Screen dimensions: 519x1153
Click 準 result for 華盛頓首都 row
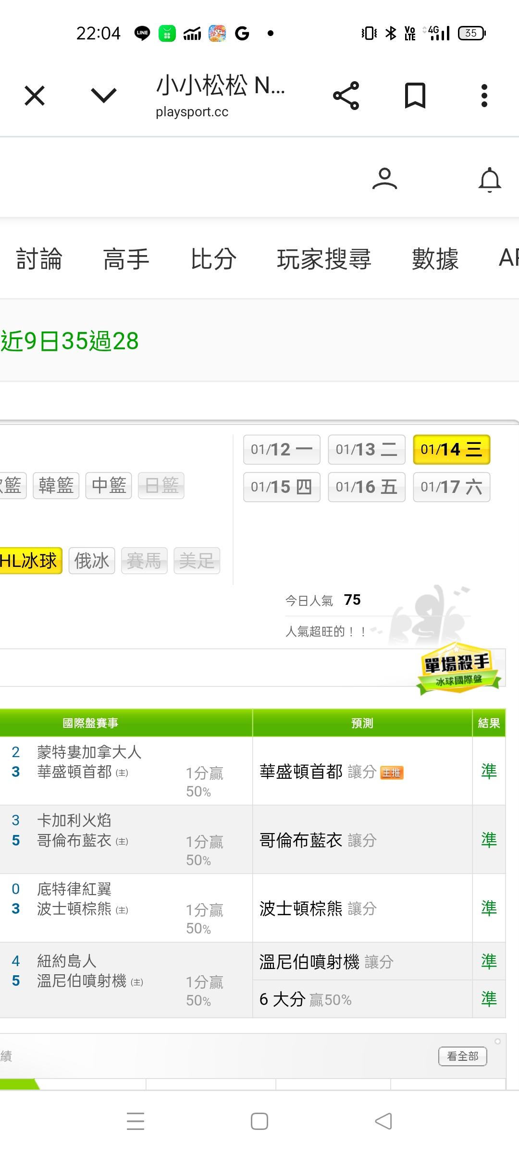489,771
